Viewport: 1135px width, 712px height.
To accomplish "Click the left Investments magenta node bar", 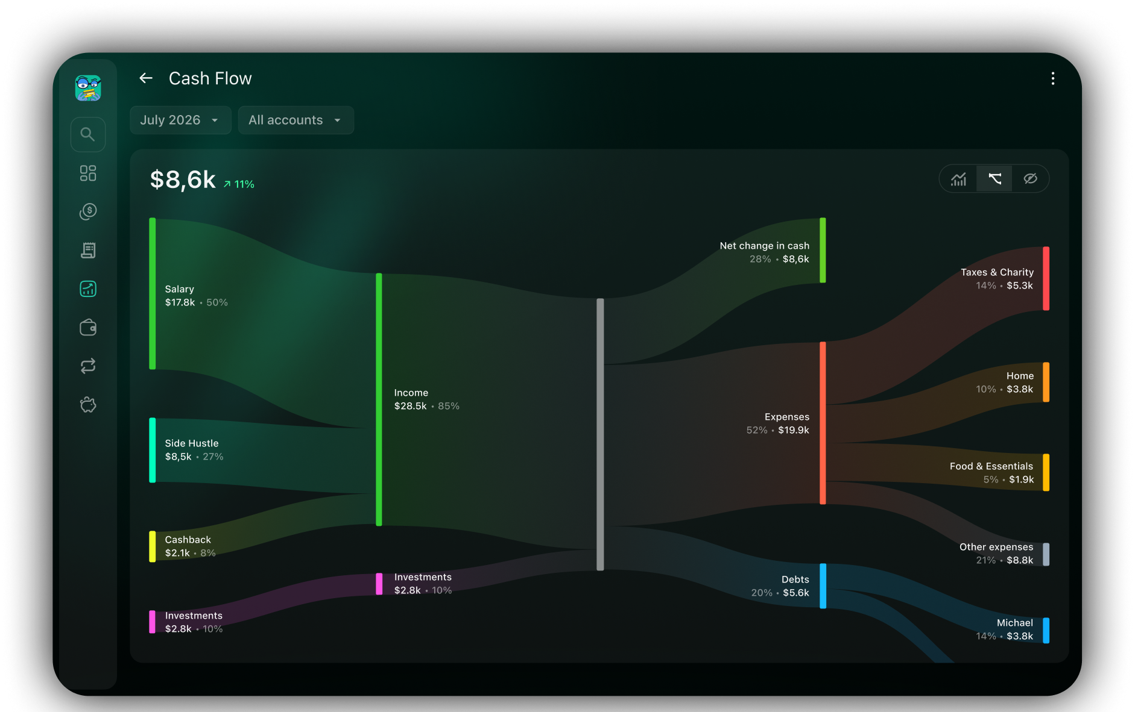I will click(153, 622).
